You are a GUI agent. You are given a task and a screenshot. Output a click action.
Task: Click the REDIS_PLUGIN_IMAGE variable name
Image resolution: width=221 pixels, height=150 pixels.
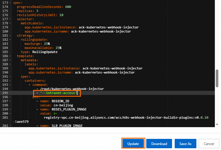pos(69,109)
